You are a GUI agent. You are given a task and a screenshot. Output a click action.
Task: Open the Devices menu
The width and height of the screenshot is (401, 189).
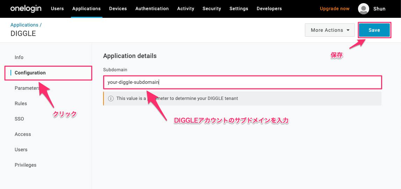click(x=118, y=8)
